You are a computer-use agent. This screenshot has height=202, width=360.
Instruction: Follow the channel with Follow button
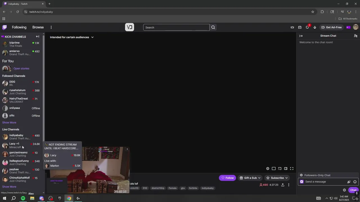[228, 178]
